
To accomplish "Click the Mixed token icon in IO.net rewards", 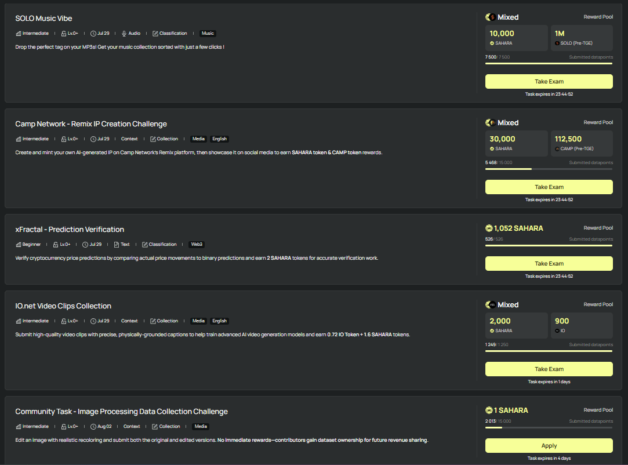I will point(490,305).
